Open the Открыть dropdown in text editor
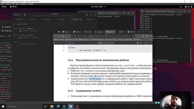The height and width of the screenshot is (109, 194). [17, 15]
